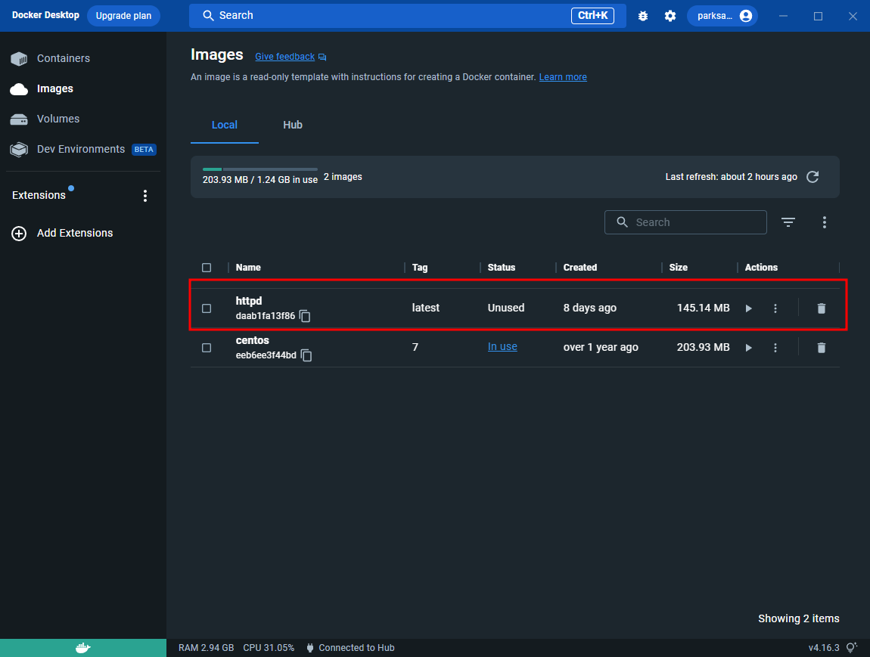
Task: Sort by the Tag column header
Action: (x=419, y=267)
